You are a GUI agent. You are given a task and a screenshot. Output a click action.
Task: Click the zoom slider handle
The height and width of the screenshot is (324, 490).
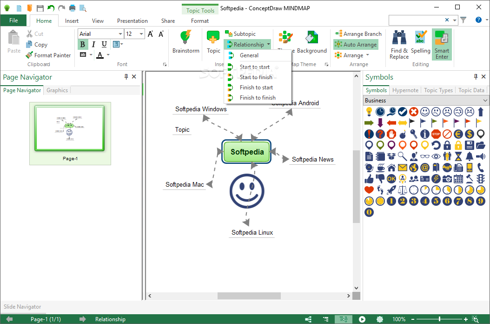pos(440,319)
